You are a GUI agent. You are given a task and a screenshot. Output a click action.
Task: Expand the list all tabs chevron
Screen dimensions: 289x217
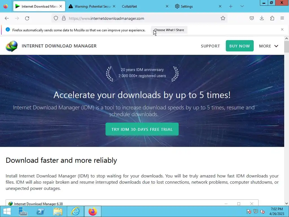(x=242, y=6)
